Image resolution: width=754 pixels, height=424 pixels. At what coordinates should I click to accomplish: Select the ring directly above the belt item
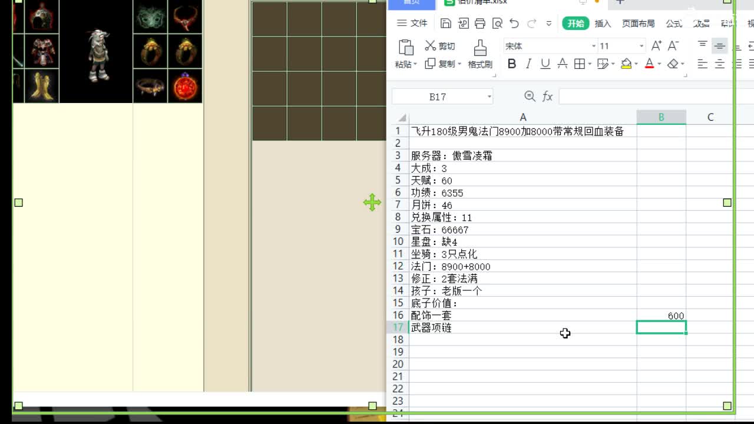point(150,51)
